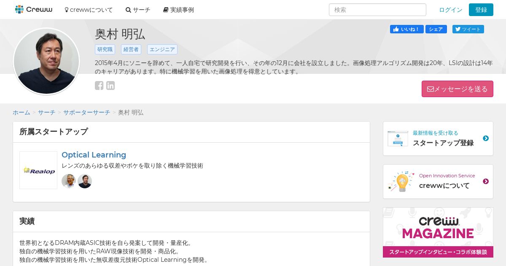Click the Facebook いいね！ button
Image resolution: width=506 pixels, height=266 pixels.
pyautogui.click(x=407, y=29)
